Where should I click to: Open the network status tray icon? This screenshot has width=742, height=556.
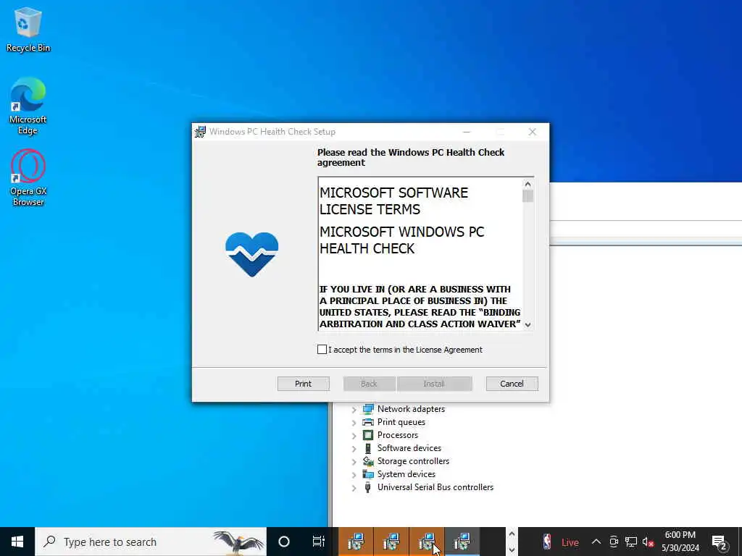point(631,542)
